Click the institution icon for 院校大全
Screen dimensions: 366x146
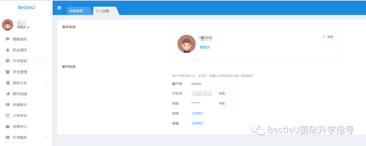(7, 83)
